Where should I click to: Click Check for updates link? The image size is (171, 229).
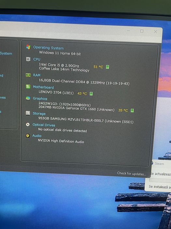(x=132, y=173)
